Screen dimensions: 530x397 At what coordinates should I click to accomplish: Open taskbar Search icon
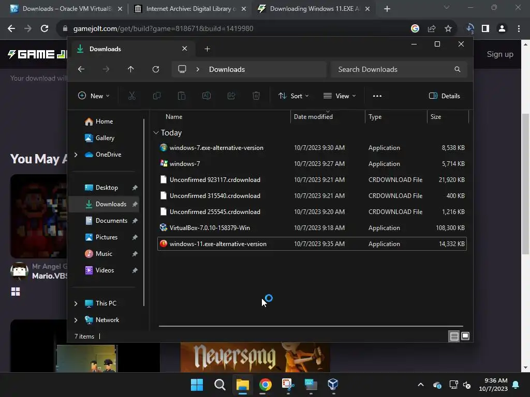(219, 384)
